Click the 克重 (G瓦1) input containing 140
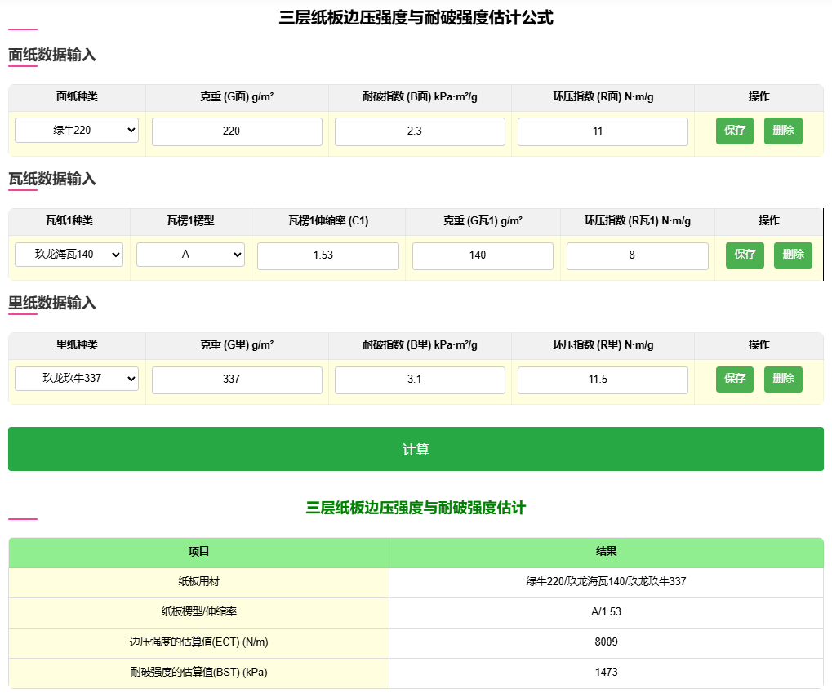The image size is (832, 693). point(482,255)
